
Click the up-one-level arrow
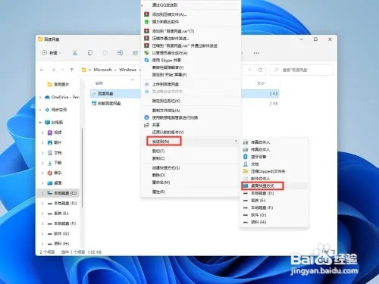[72, 70]
